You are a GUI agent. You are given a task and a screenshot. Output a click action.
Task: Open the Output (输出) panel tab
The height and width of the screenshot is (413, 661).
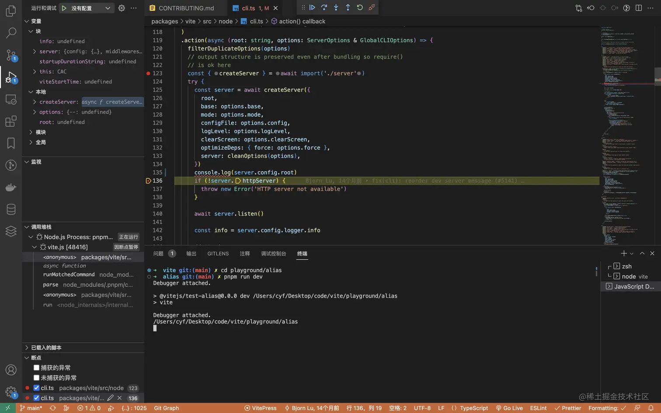tap(191, 253)
